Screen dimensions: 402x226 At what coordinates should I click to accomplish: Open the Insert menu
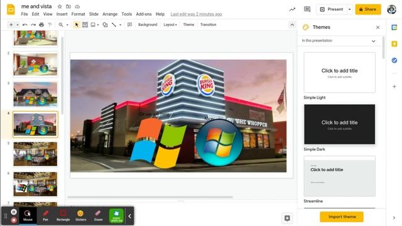(62, 14)
